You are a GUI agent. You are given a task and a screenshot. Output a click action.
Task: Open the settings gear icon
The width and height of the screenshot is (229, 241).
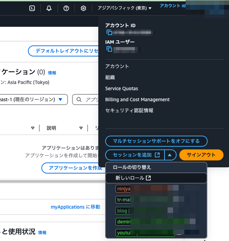tap(83, 8)
